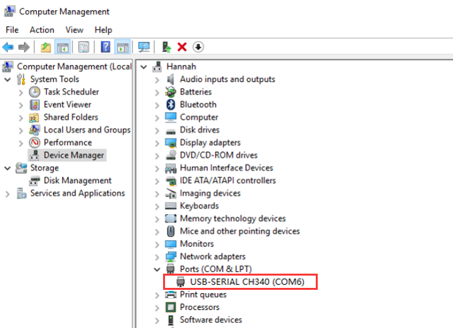This screenshot has height=328, width=453.
Task: Collapse the System Tools tree node
Action: [x=8, y=80]
